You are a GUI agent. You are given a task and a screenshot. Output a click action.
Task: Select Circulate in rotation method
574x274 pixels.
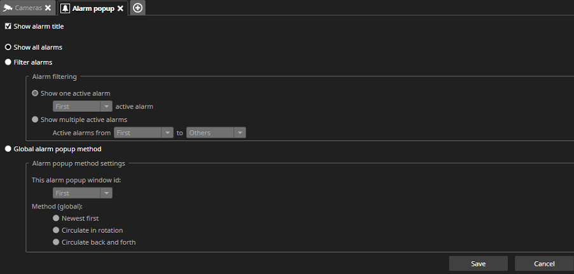tap(57, 230)
